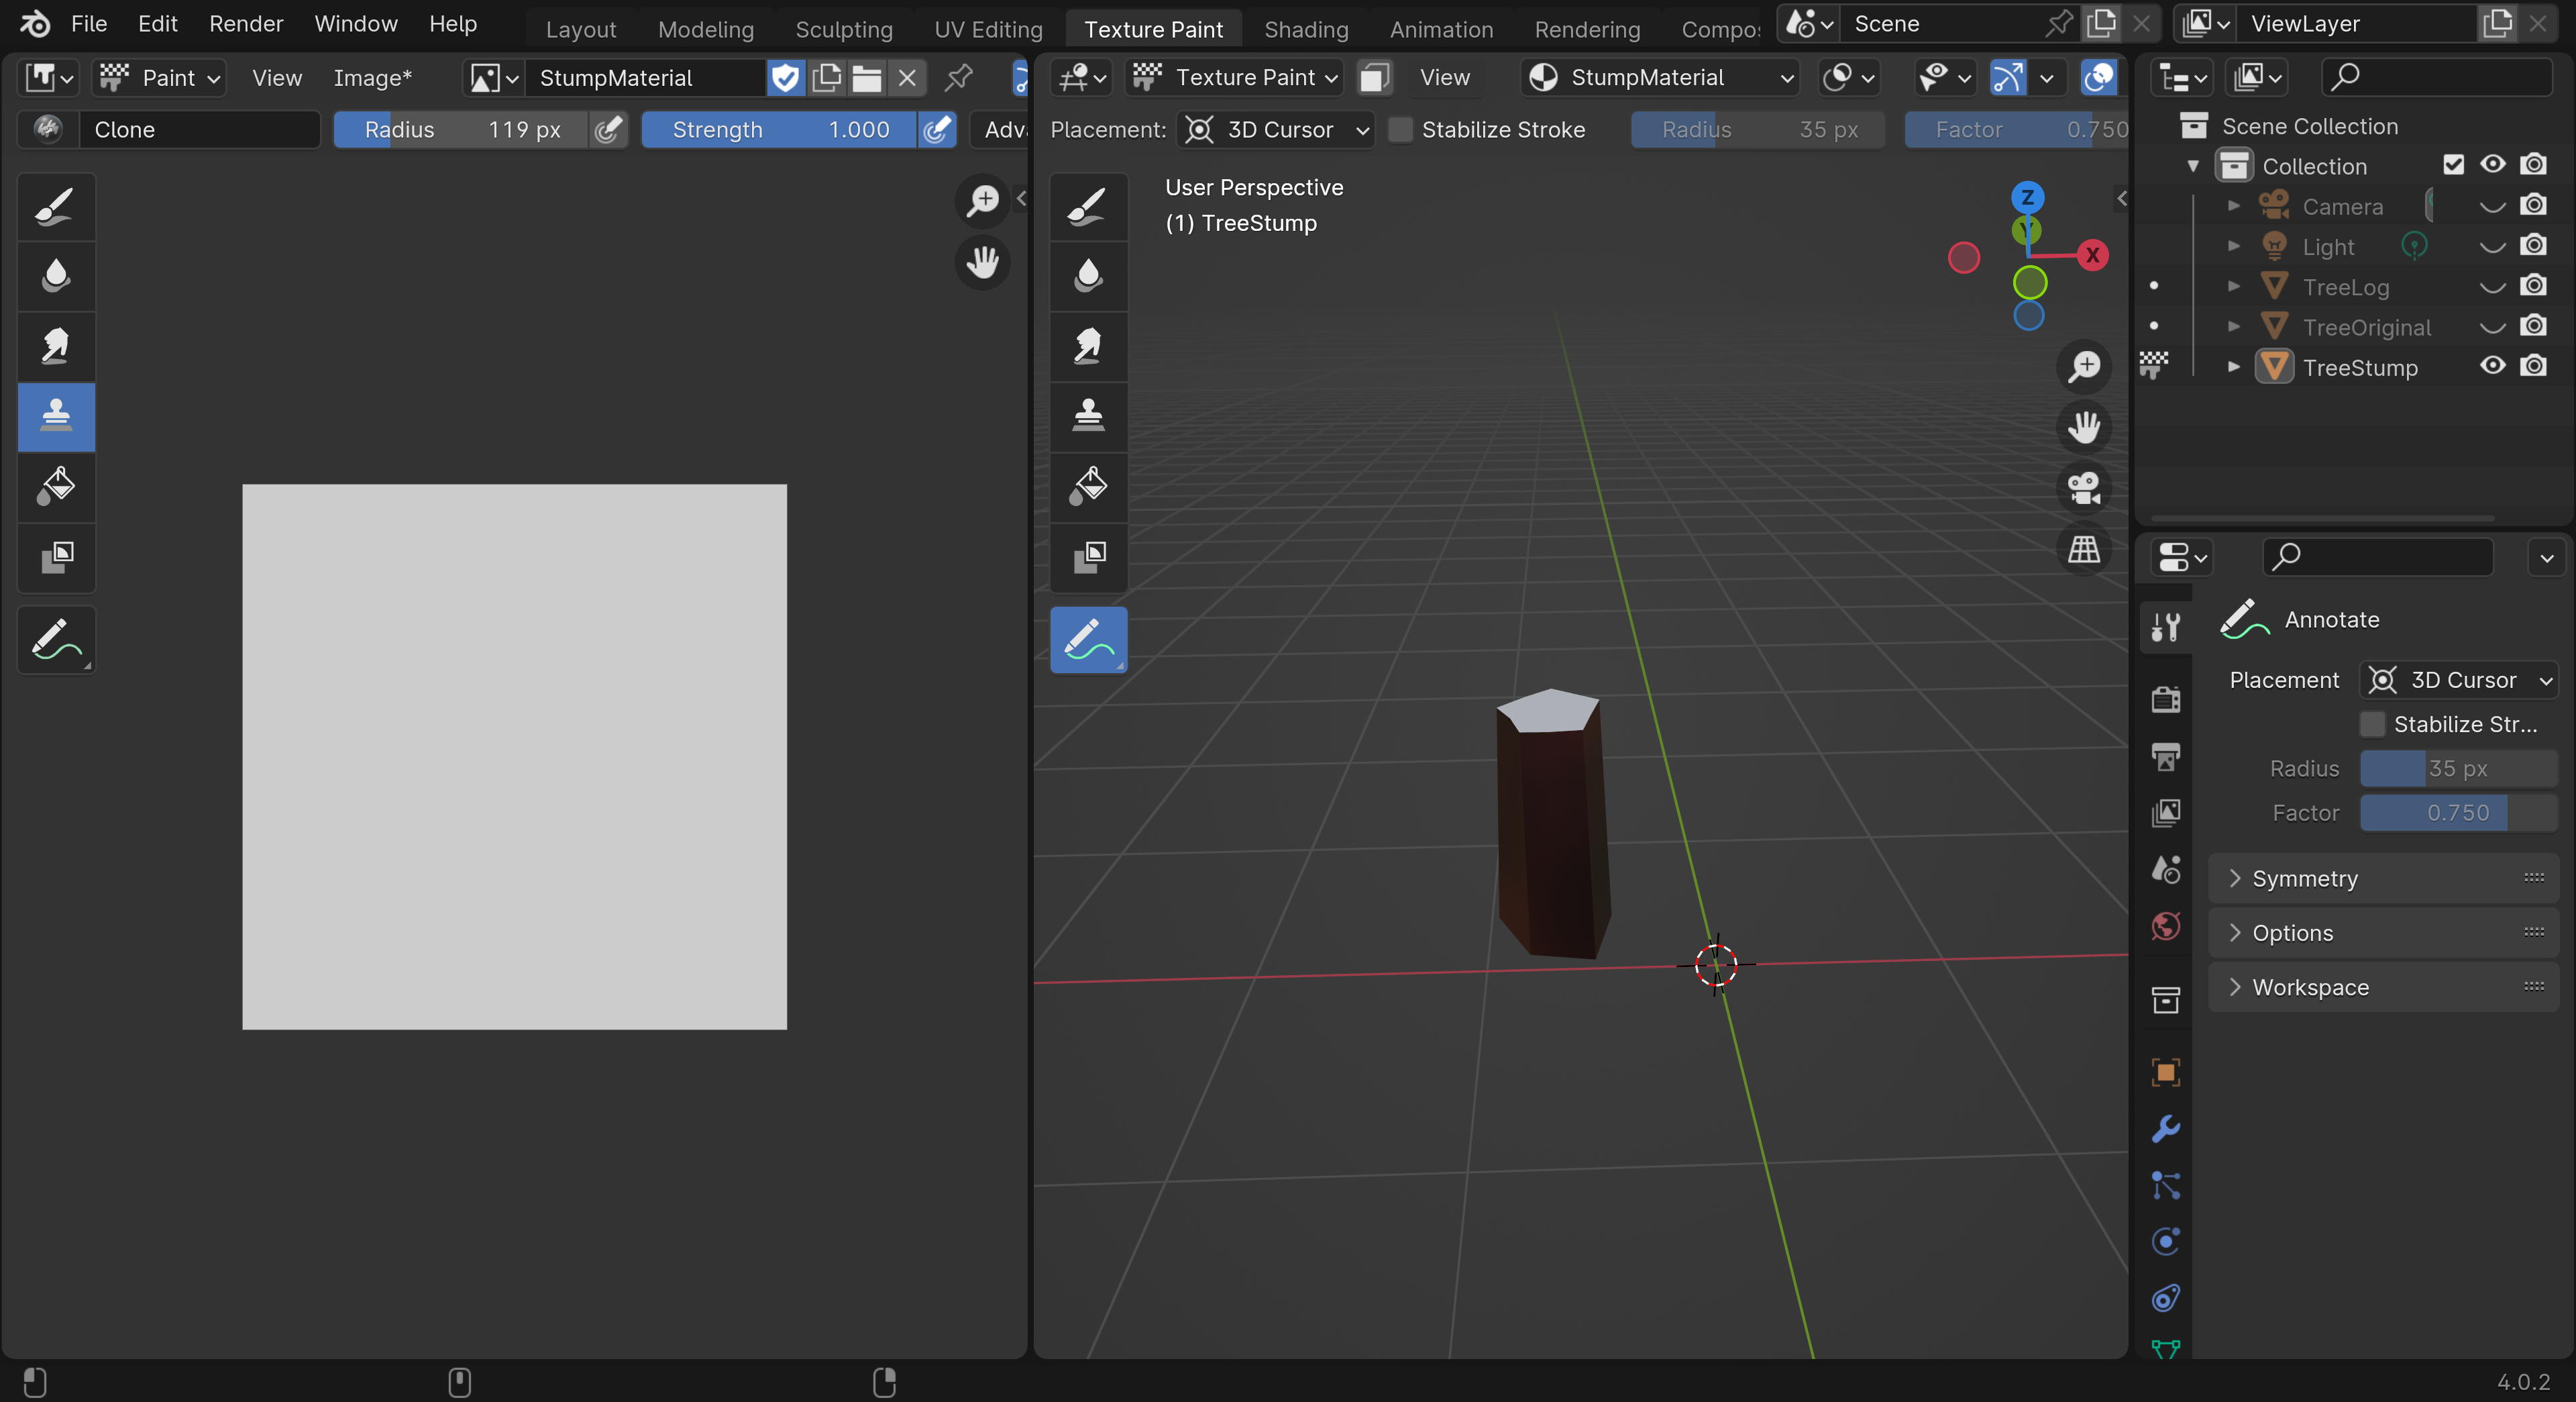The image size is (2576, 1402).
Task: Open the Render menu
Action: tap(245, 23)
